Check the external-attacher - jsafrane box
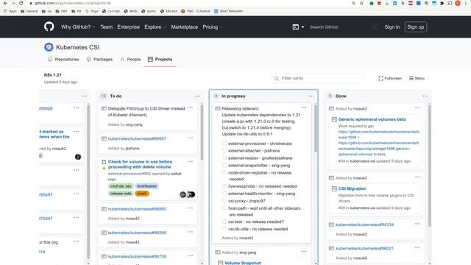The width and height of the screenshot is (471, 265). click(x=224, y=150)
